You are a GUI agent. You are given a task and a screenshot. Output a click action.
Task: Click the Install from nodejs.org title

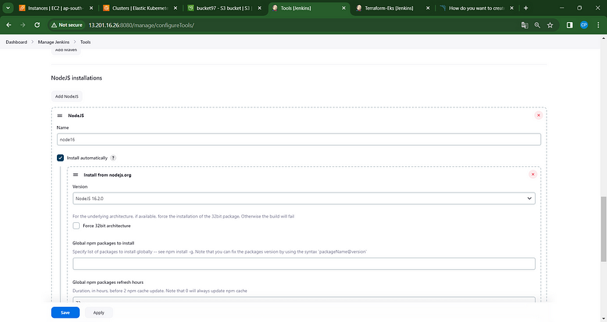[108, 175]
